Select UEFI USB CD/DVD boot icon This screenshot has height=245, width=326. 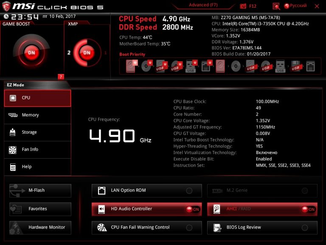point(177,66)
